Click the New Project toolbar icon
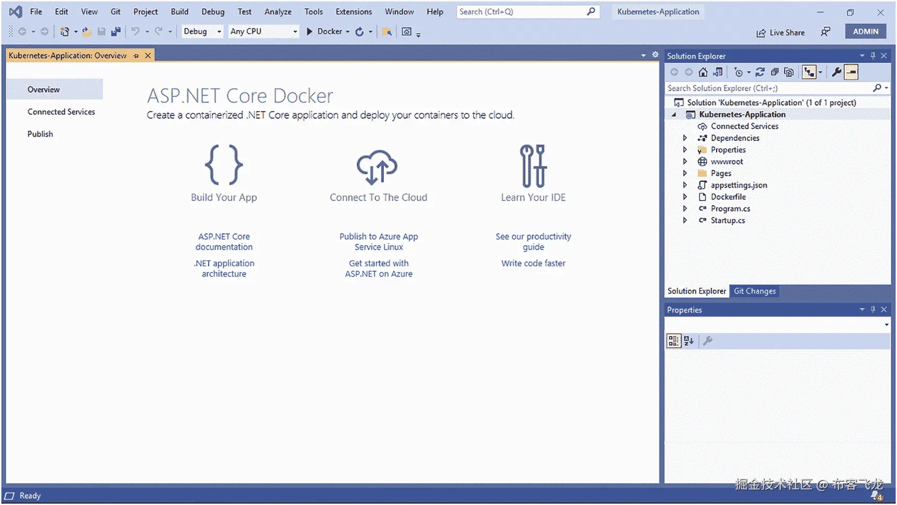897x505 pixels. (x=64, y=32)
